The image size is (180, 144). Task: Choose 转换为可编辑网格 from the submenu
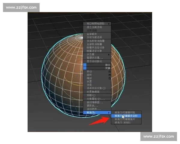click(126, 112)
